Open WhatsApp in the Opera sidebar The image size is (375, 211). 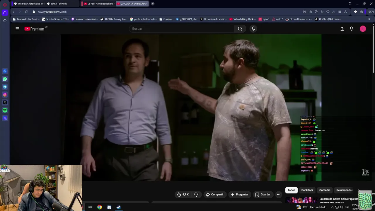tap(5, 79)
